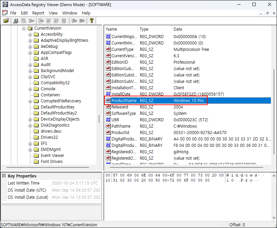This screenshot has width=277, height=228.
Task: Open the File menu
Action: 13,13
